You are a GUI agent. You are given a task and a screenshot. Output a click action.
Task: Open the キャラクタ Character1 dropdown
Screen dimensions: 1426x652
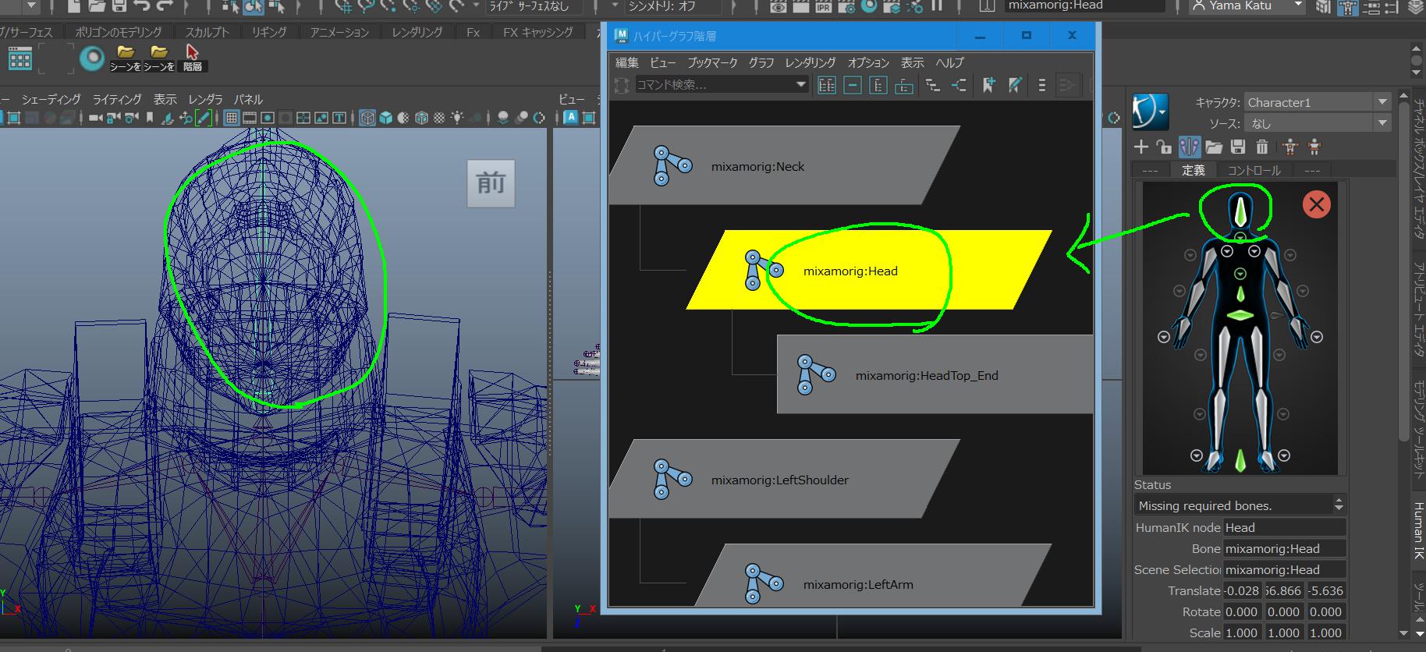[x=1318, y=102]
